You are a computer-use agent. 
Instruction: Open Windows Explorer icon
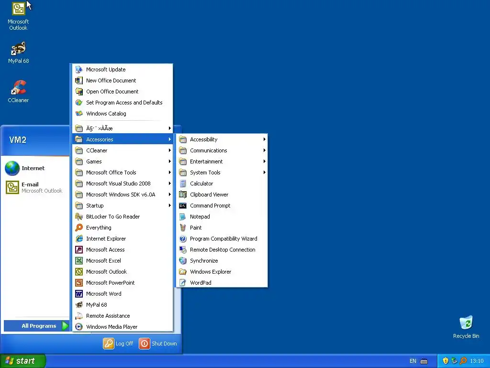(183, 272)
